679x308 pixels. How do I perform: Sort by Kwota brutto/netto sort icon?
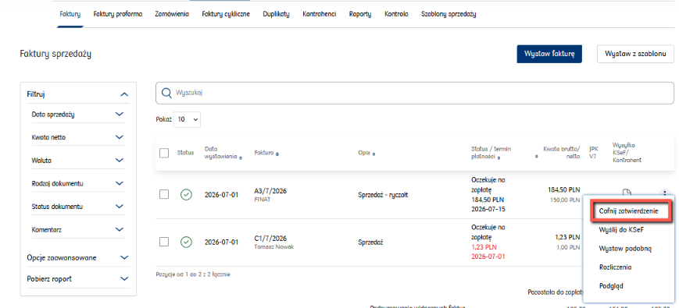coord(537,156)
